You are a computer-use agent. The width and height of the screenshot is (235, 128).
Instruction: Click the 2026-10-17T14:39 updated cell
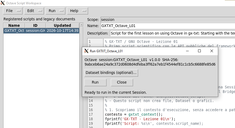(62, 31)
